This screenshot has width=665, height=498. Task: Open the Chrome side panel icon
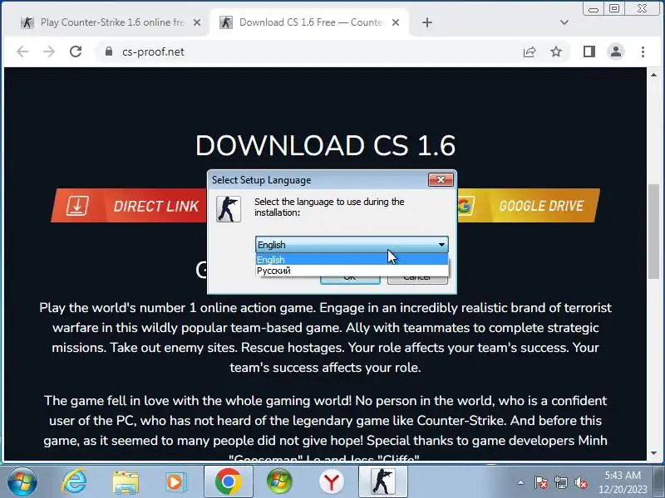point(589,51)
